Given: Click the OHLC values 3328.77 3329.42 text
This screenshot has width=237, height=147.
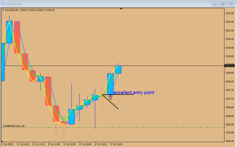Looking at the screenshot, I should click(28, 10).
